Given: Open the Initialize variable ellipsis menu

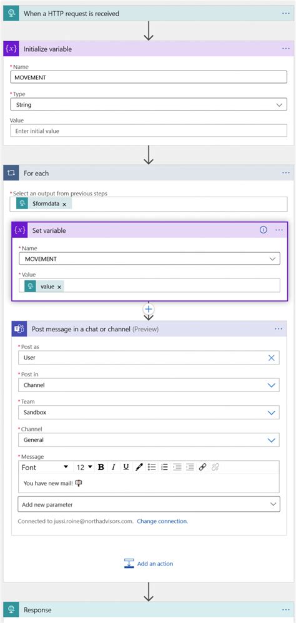Looking at the screenshot, I should [285, 49].
